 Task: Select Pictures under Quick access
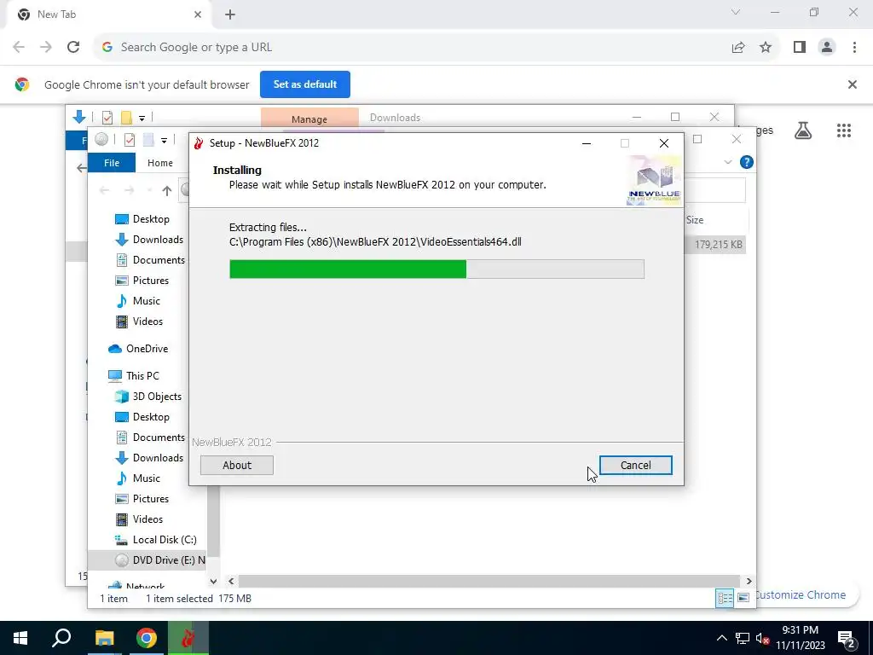pyautogui.click(x=142, y=281)
